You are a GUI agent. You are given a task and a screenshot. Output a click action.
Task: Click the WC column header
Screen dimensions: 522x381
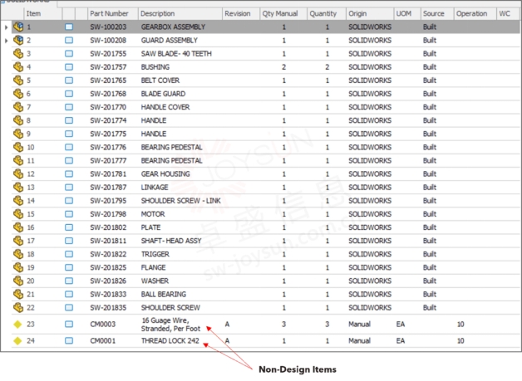coord(507,13)
